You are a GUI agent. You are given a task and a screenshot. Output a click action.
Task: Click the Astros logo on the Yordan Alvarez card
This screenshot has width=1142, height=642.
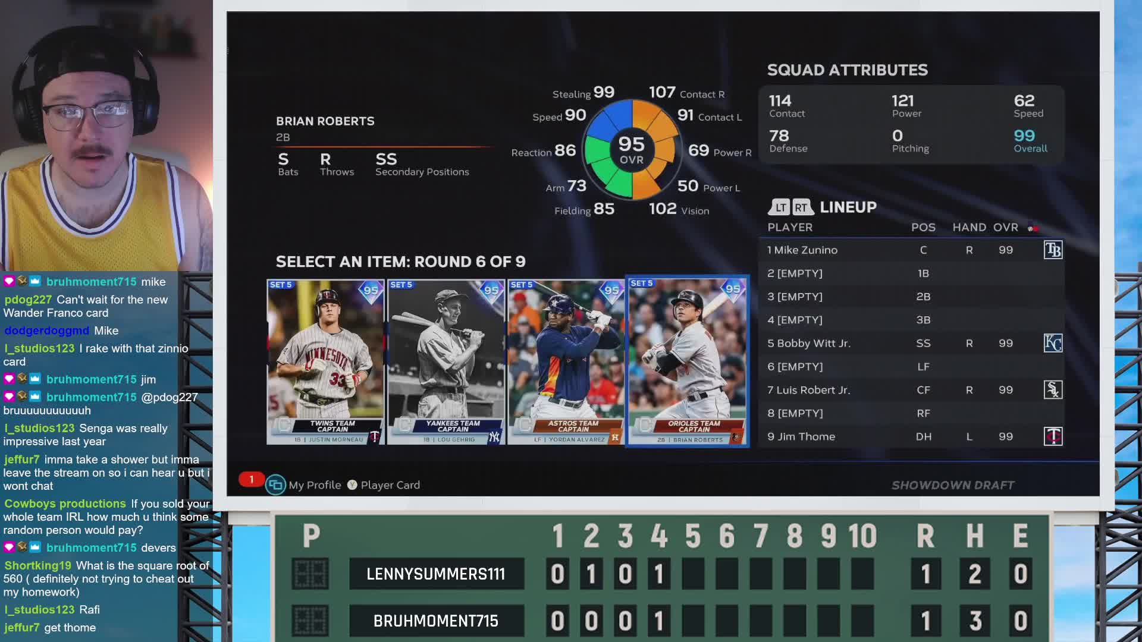[x=615, y=437]
